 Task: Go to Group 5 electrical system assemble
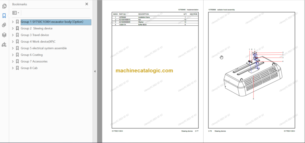(44, 48)
